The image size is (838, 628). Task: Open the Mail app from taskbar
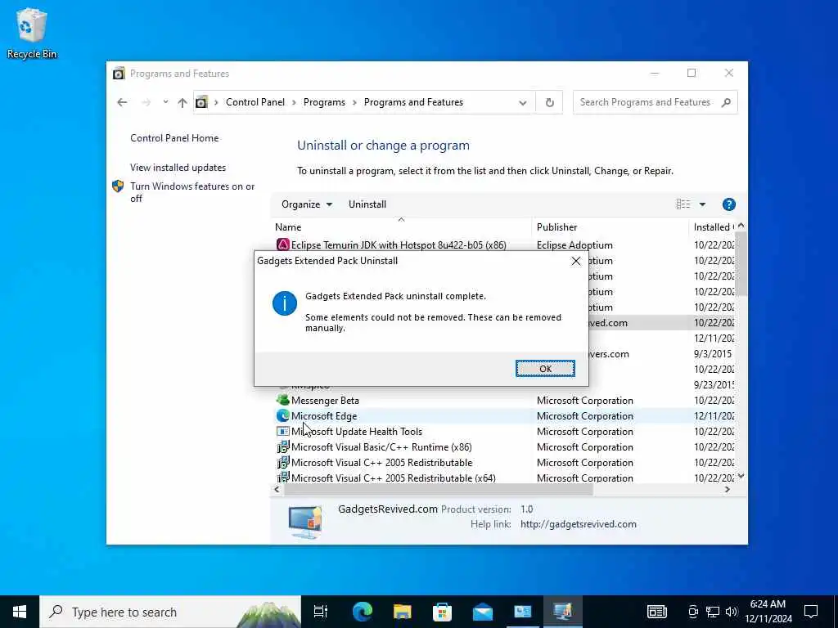pos(483,612)
